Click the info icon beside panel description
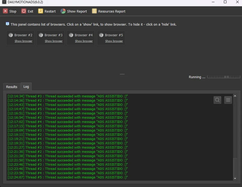 7,24
